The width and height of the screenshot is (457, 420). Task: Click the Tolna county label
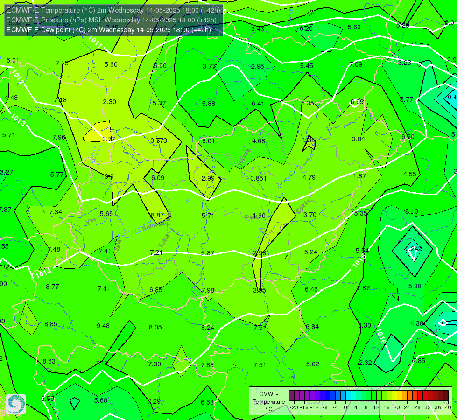(x=164, y=240)
